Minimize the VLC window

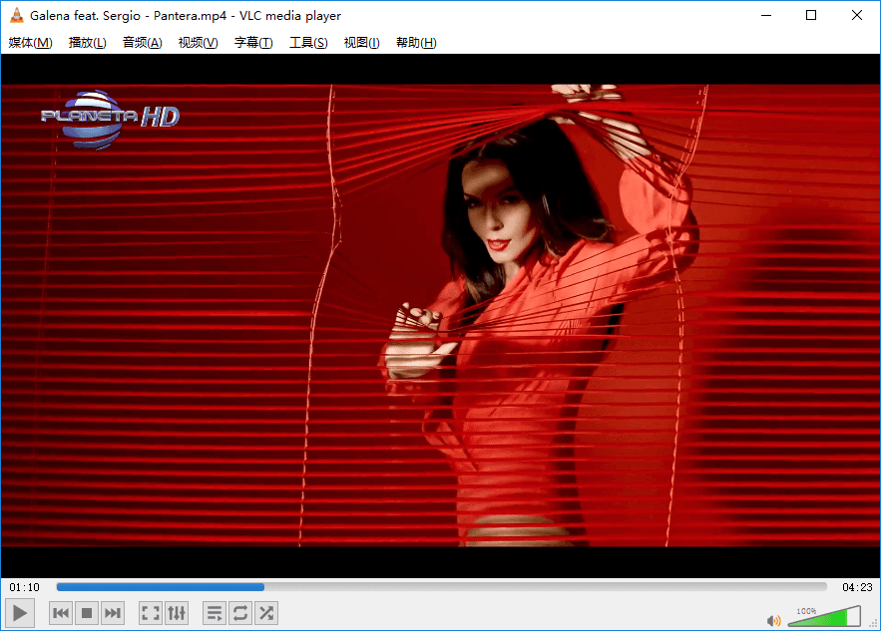coord(766,15)
